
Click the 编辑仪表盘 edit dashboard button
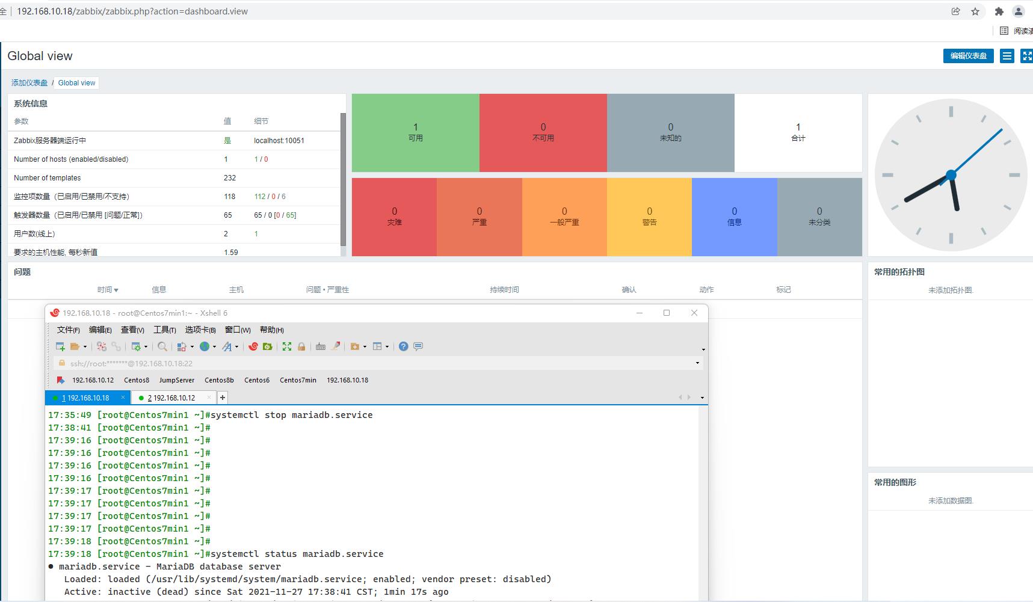968,56
